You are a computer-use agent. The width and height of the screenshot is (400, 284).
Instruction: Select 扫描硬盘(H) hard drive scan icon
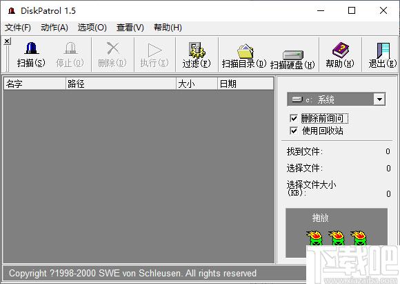(293, 55)
